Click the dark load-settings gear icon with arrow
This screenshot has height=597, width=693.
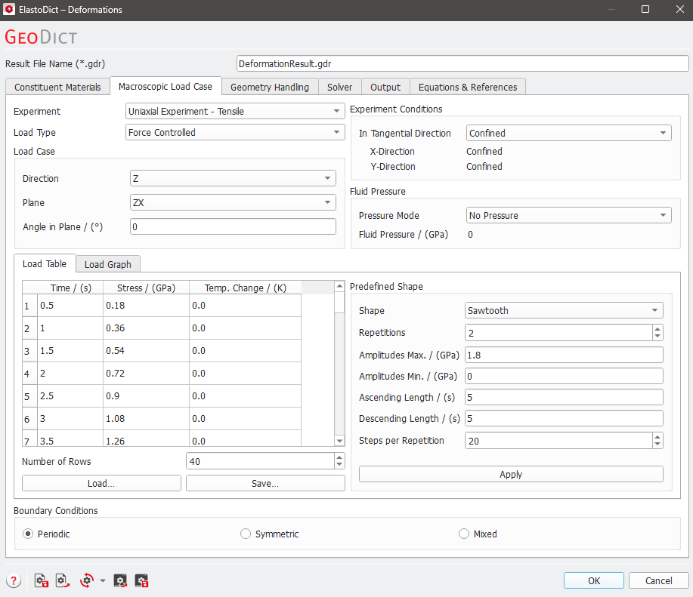pyautogui.click(x=120, y=580)
